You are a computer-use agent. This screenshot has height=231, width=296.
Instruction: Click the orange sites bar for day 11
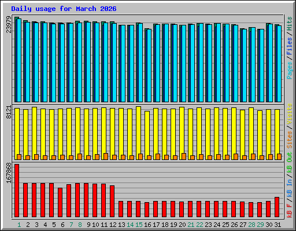tap(106, 157)
